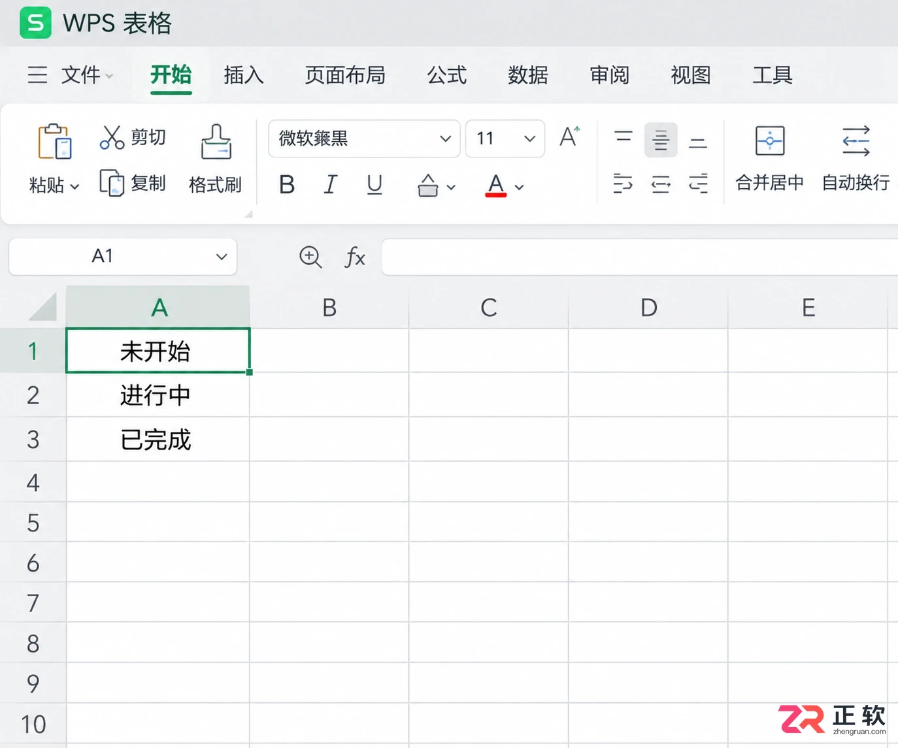Select middle vertical alignment icon
The image size is (898, 748).
[661, 140]
